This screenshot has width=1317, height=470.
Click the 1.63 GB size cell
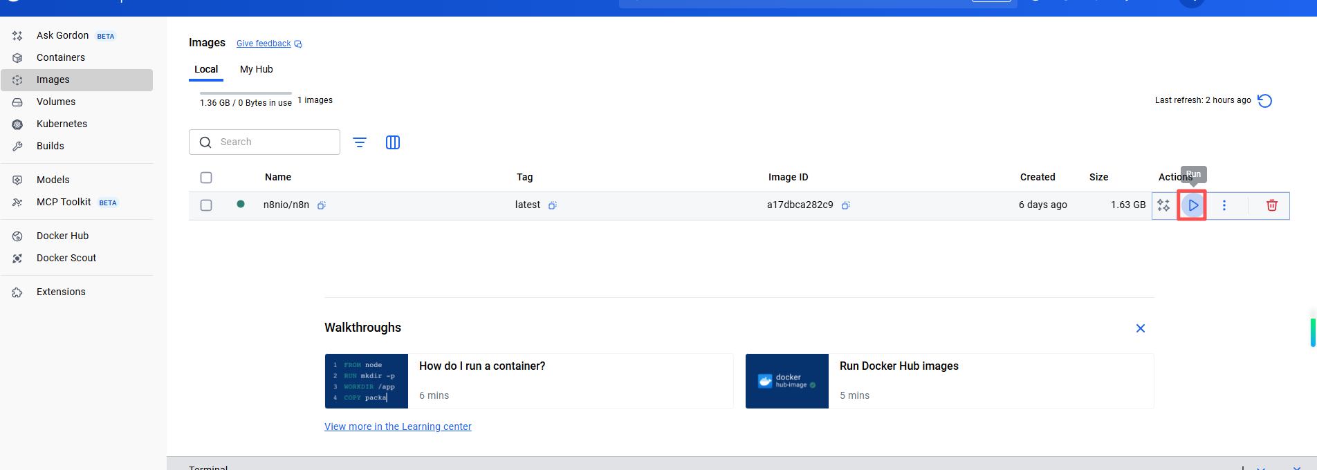point(1128,205)
